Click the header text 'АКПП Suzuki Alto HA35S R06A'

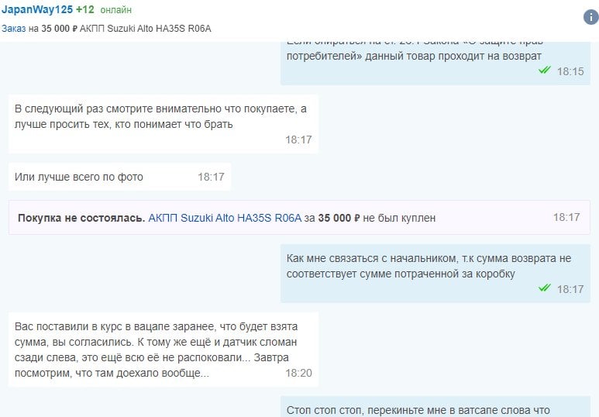(145, 29)
